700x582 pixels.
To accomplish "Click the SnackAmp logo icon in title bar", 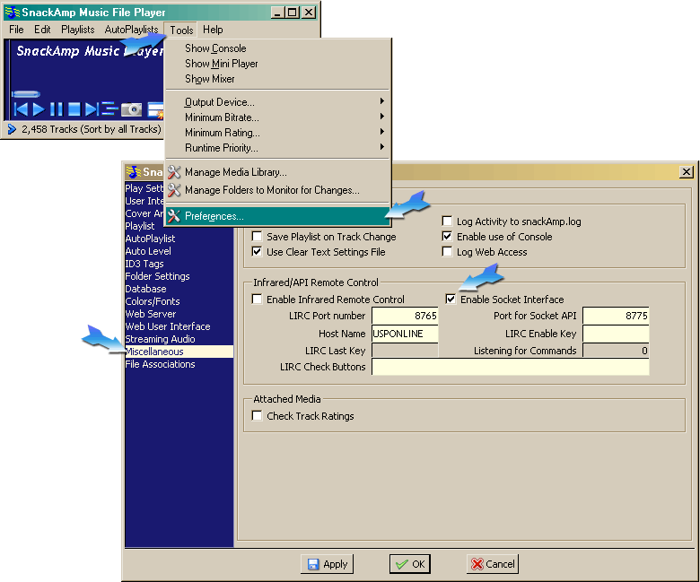I will (12, 13).
